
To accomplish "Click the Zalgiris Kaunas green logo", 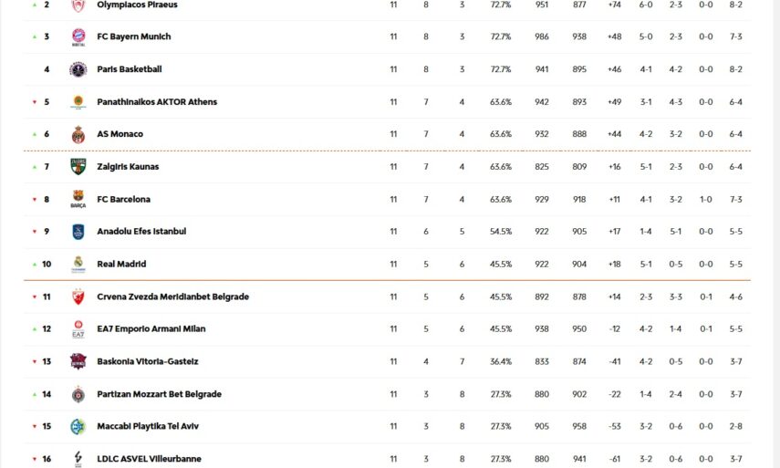I will point(78,167).
